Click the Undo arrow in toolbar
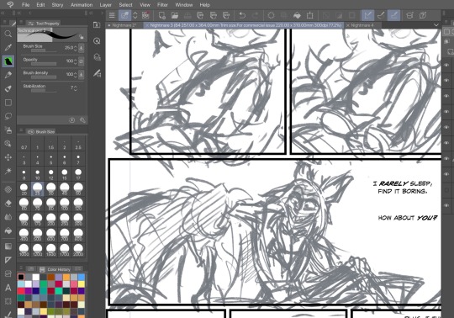Image resolution: width=454 pixels, height=318 pixels. [x=242, y=15]
